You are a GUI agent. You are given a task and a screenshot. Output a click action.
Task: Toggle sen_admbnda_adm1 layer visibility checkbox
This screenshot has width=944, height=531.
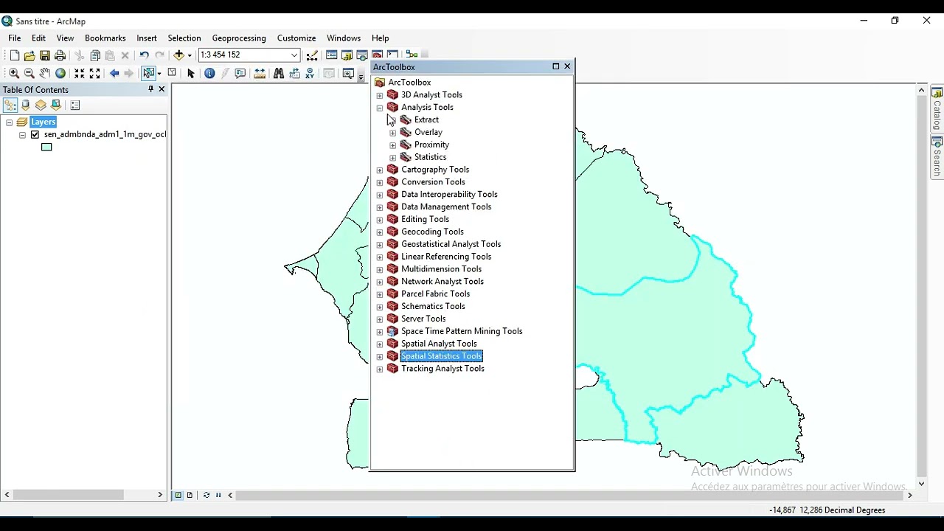[x=35, y=135]
